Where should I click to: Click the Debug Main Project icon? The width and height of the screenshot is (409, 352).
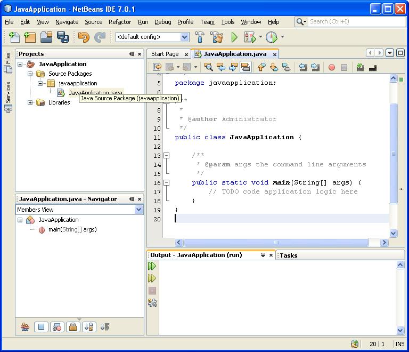[250, 37]
